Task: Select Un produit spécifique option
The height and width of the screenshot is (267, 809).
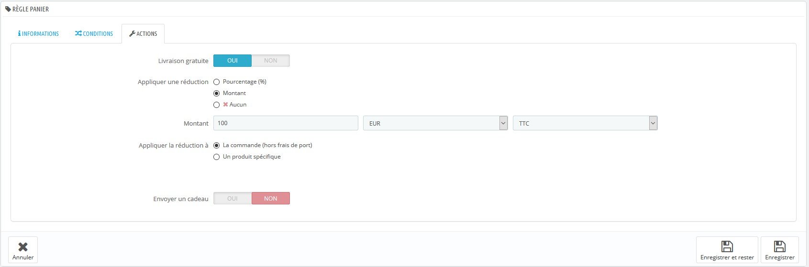Action: click(217, 157)
